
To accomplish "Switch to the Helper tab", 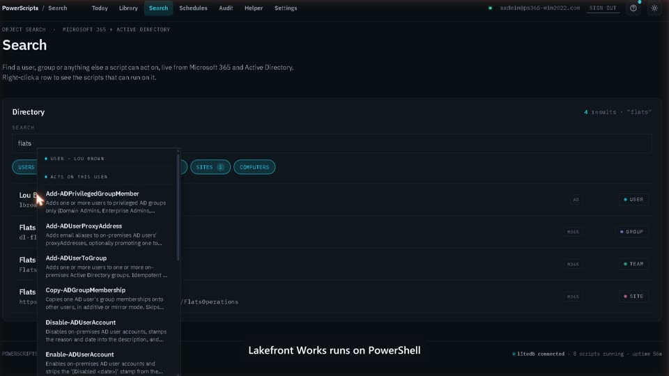I will pos(254,8).
